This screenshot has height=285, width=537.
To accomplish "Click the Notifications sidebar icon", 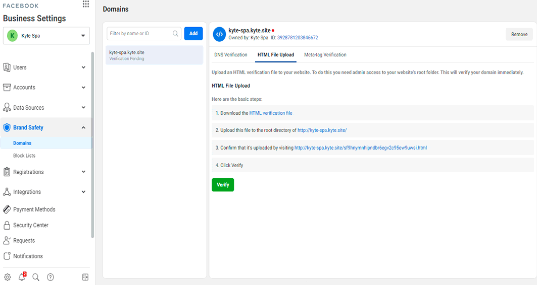I will 7,256.
